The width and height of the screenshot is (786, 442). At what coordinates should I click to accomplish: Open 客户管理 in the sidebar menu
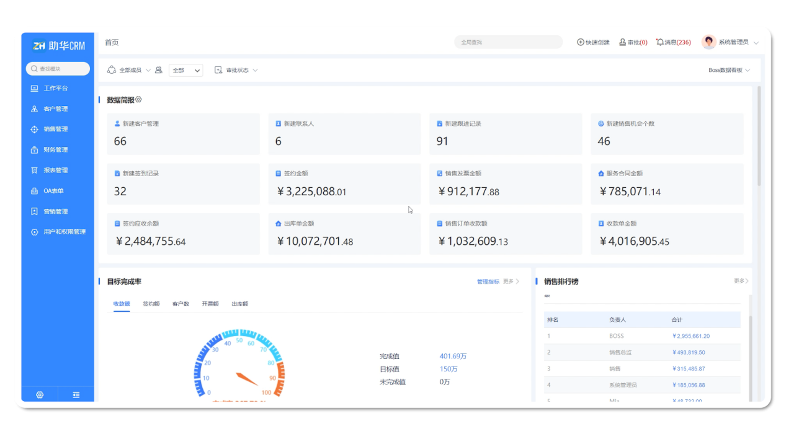point(55,109)
